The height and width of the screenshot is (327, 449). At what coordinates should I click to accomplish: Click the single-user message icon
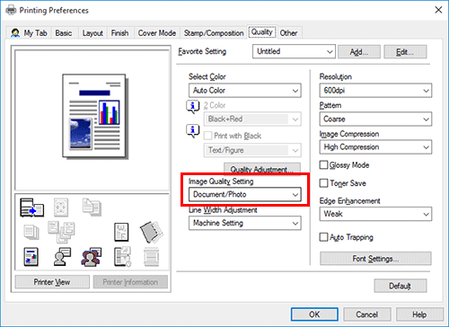62,257
